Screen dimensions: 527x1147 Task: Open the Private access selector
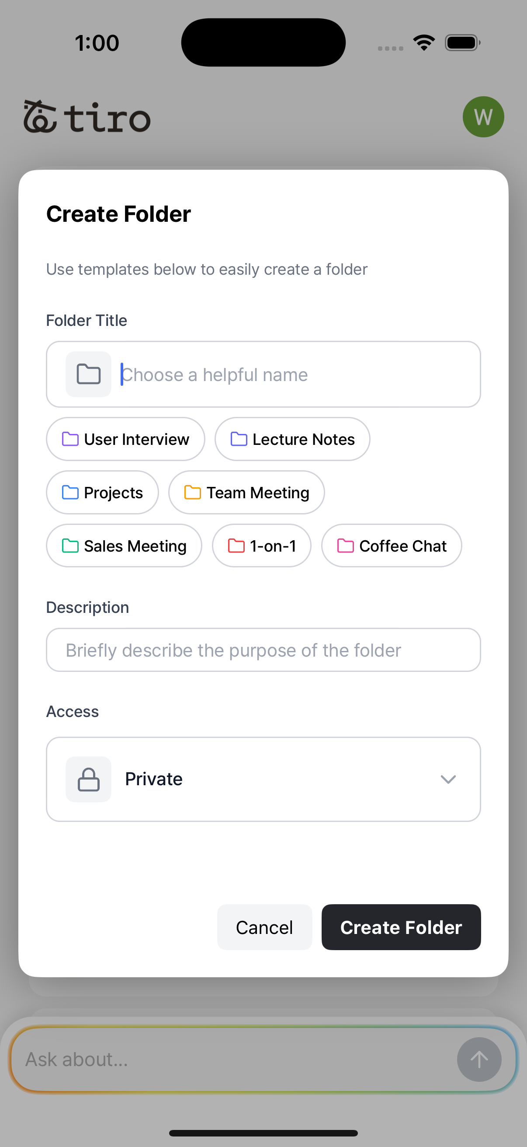click(x=263, y=779)
